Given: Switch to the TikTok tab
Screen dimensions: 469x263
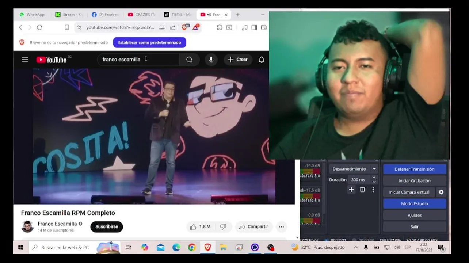Looking at the screenshot, I should [x=178, y=15].
